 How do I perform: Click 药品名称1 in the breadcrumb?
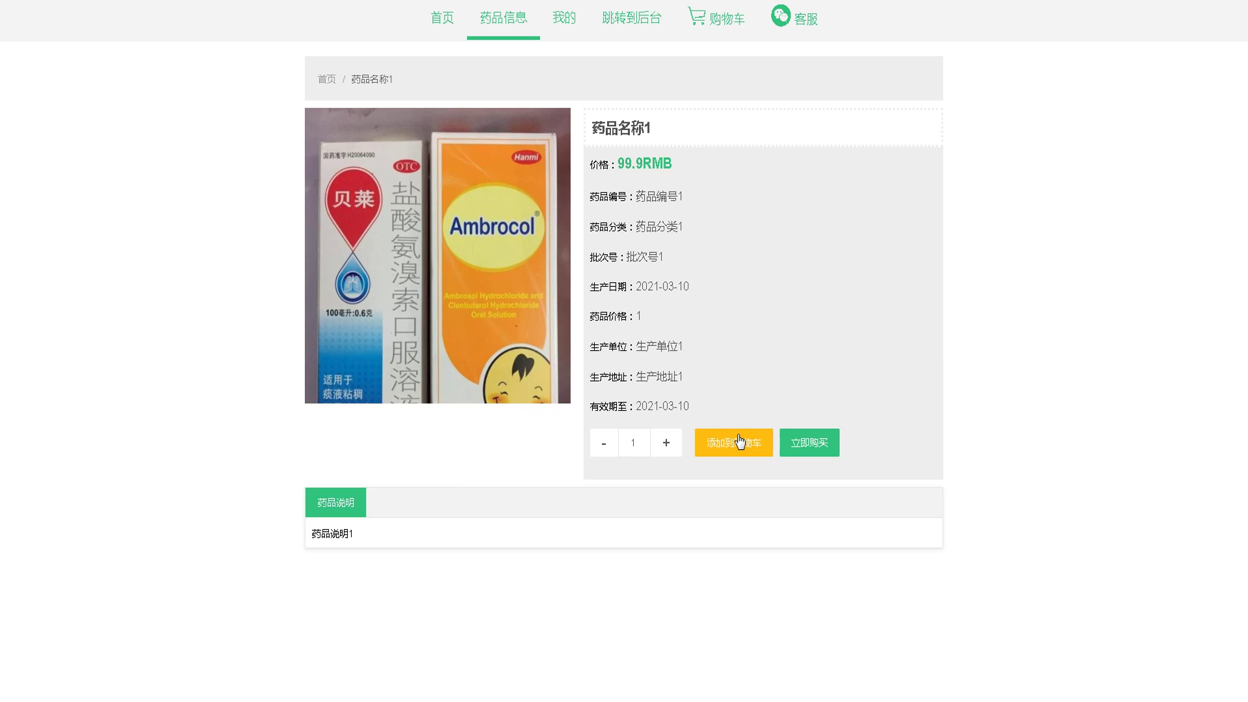tap(372, 79)
